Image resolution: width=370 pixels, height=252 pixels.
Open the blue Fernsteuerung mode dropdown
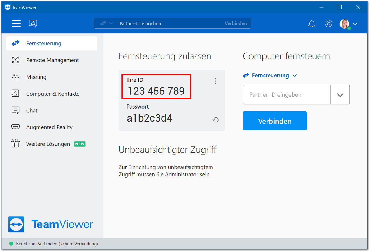270,76
